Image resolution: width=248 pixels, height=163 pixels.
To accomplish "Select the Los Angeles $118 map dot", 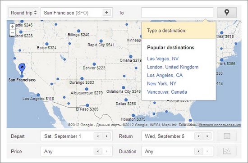I will (38, 95).
